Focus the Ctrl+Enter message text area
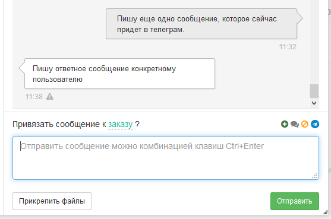 (166, 158)
